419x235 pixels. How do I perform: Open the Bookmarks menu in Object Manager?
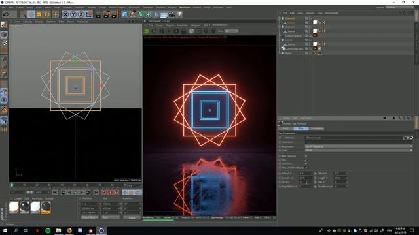(x=332, y=13)
